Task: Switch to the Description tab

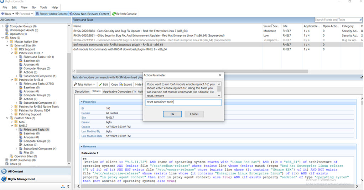Action: coord(82,91)
